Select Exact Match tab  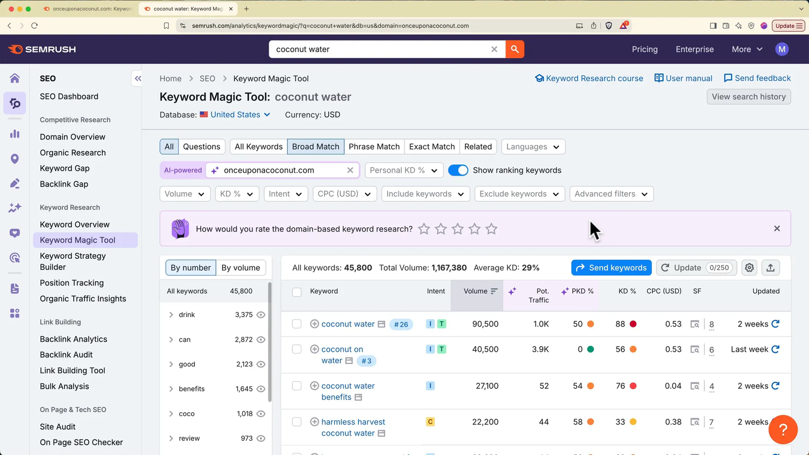[x=432, y=147]
